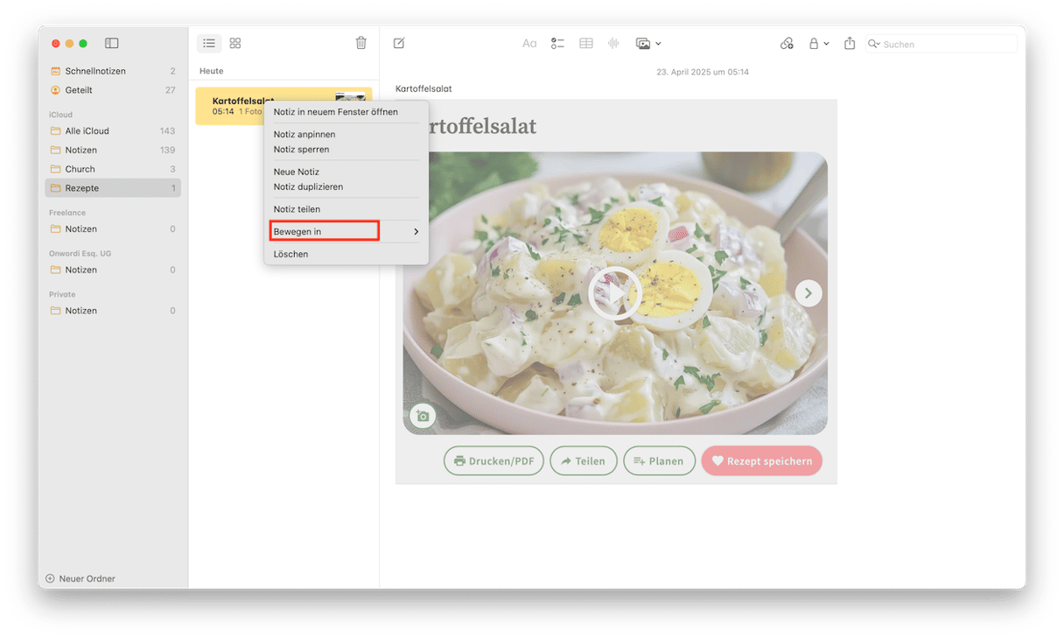Switch to list view
The image size is (1064, 639).
tap(209, 43)
